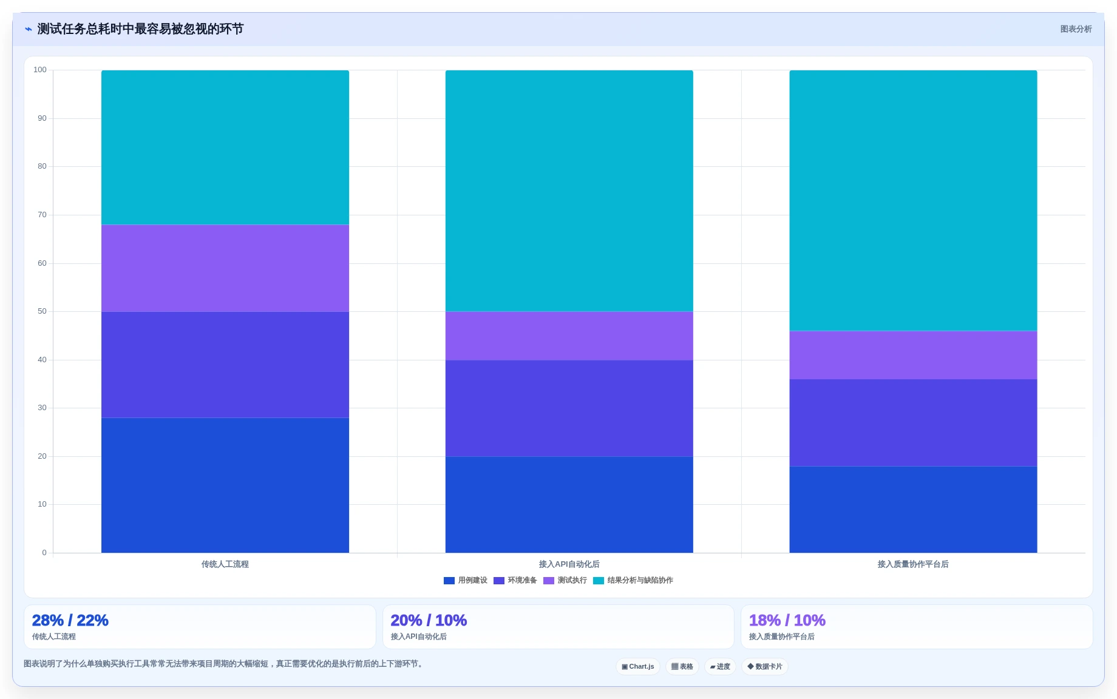Toggle the 用例建设 legend swatch

449,581
